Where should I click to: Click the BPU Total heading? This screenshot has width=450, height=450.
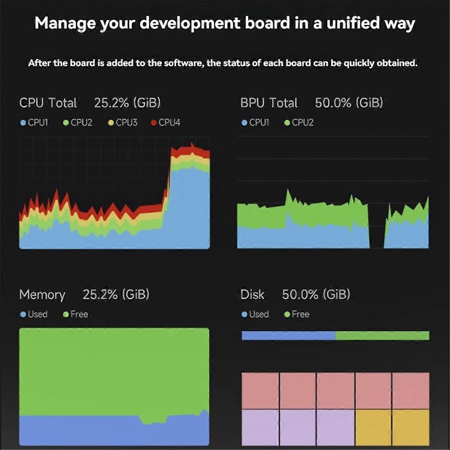pos(269,103)
